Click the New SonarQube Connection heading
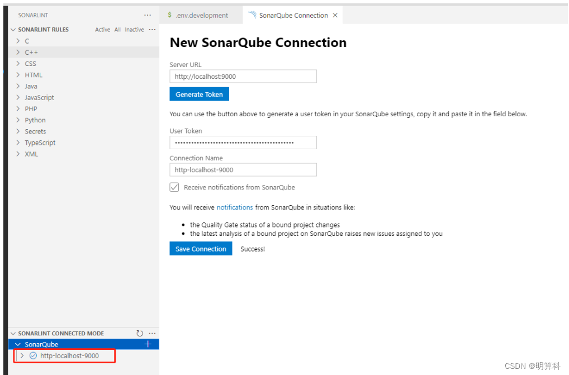The width and height of the screenshot is (569, 375). pos(258,42)
